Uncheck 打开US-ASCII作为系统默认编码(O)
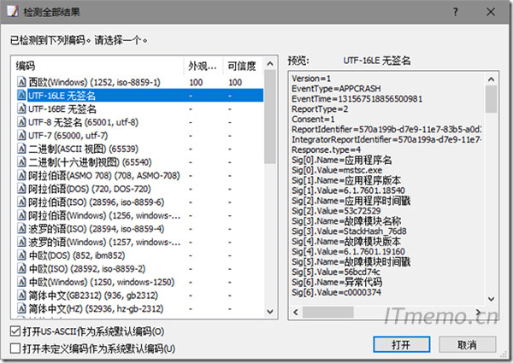This screenshot has width=513, height=363. coord(15,331)
